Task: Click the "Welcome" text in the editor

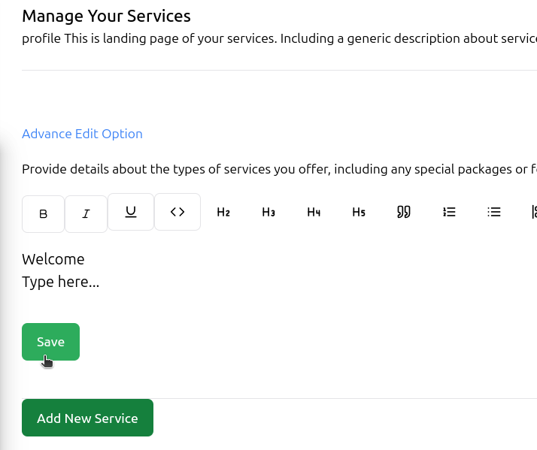Action: pyautogui.click(x=53, y=259)
